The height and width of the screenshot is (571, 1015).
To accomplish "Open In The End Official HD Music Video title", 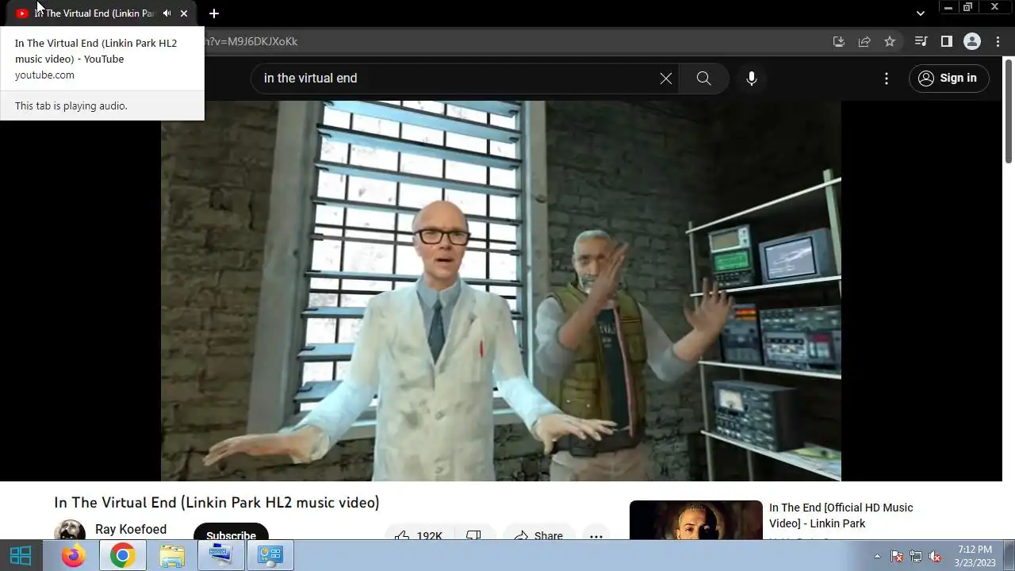I will [841, 515].
